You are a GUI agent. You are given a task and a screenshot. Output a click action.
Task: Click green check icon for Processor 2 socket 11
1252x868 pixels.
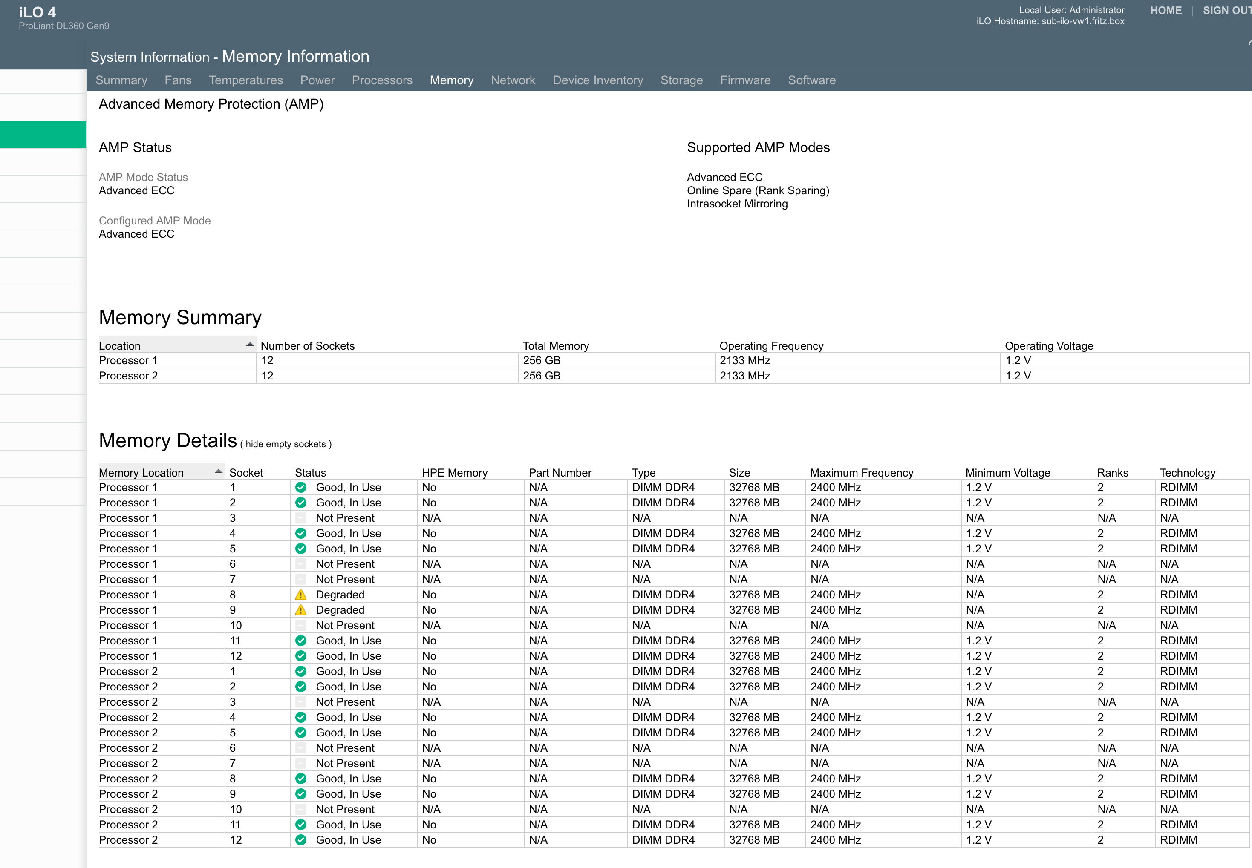tap(300, 825)
